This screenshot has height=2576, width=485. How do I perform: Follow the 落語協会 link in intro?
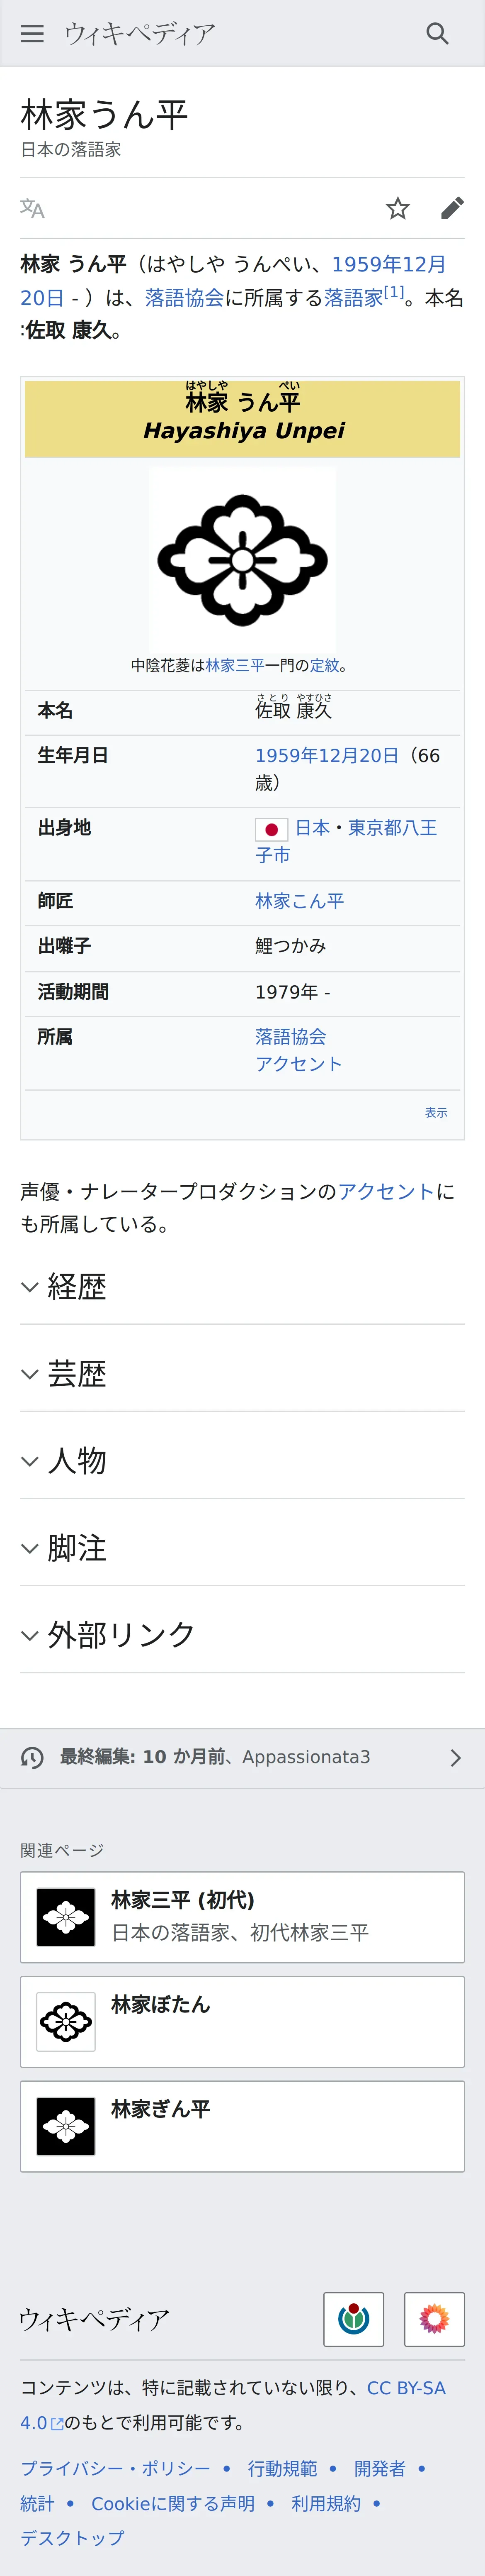[x=184, y=298]
